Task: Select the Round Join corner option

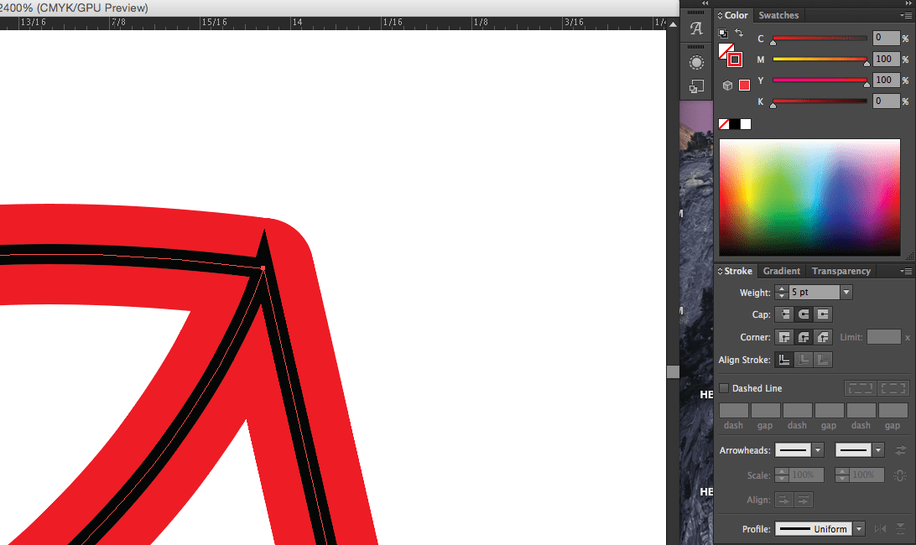Action: (803, 337)
